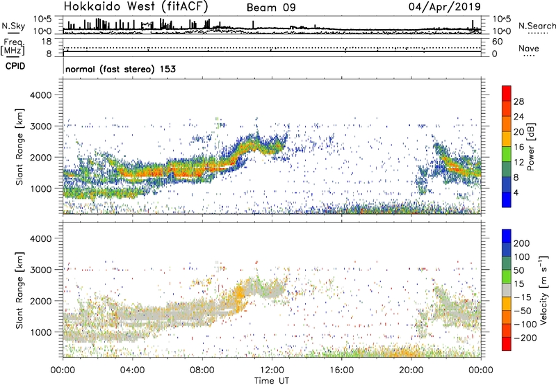
Task: Select the 'Beam 09' label
Action: (271, 8)
